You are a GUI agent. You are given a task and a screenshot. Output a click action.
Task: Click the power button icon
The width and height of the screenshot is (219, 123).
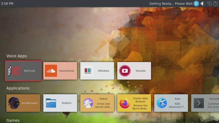tap(216, 3)
